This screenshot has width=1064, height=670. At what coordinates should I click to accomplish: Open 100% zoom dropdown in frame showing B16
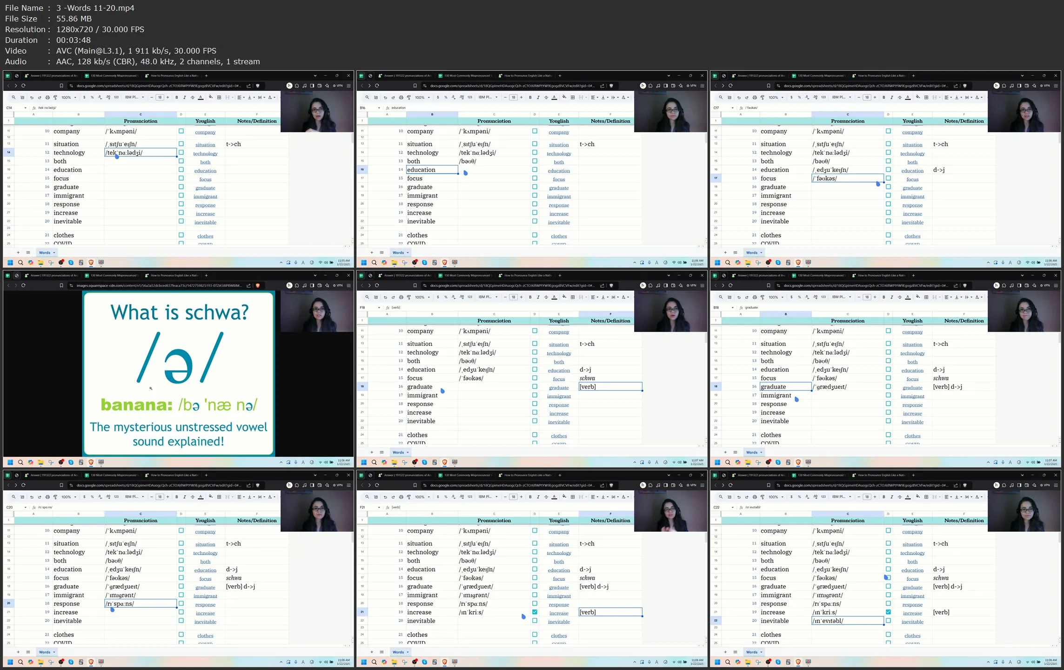click(422, 97)
